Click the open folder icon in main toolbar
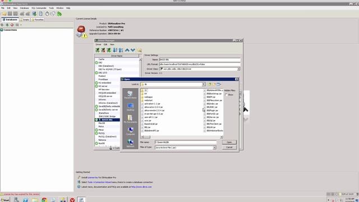This screenshot has height=202, width=359. [4, 13]
